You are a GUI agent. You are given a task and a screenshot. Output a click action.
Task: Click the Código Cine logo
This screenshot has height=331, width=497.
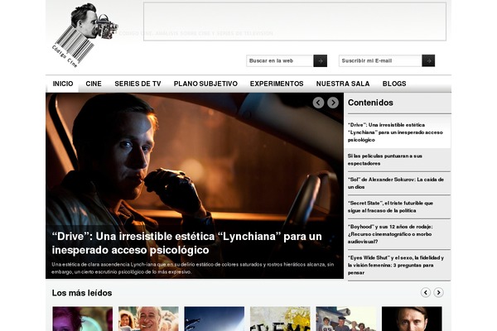pos(85,36)
